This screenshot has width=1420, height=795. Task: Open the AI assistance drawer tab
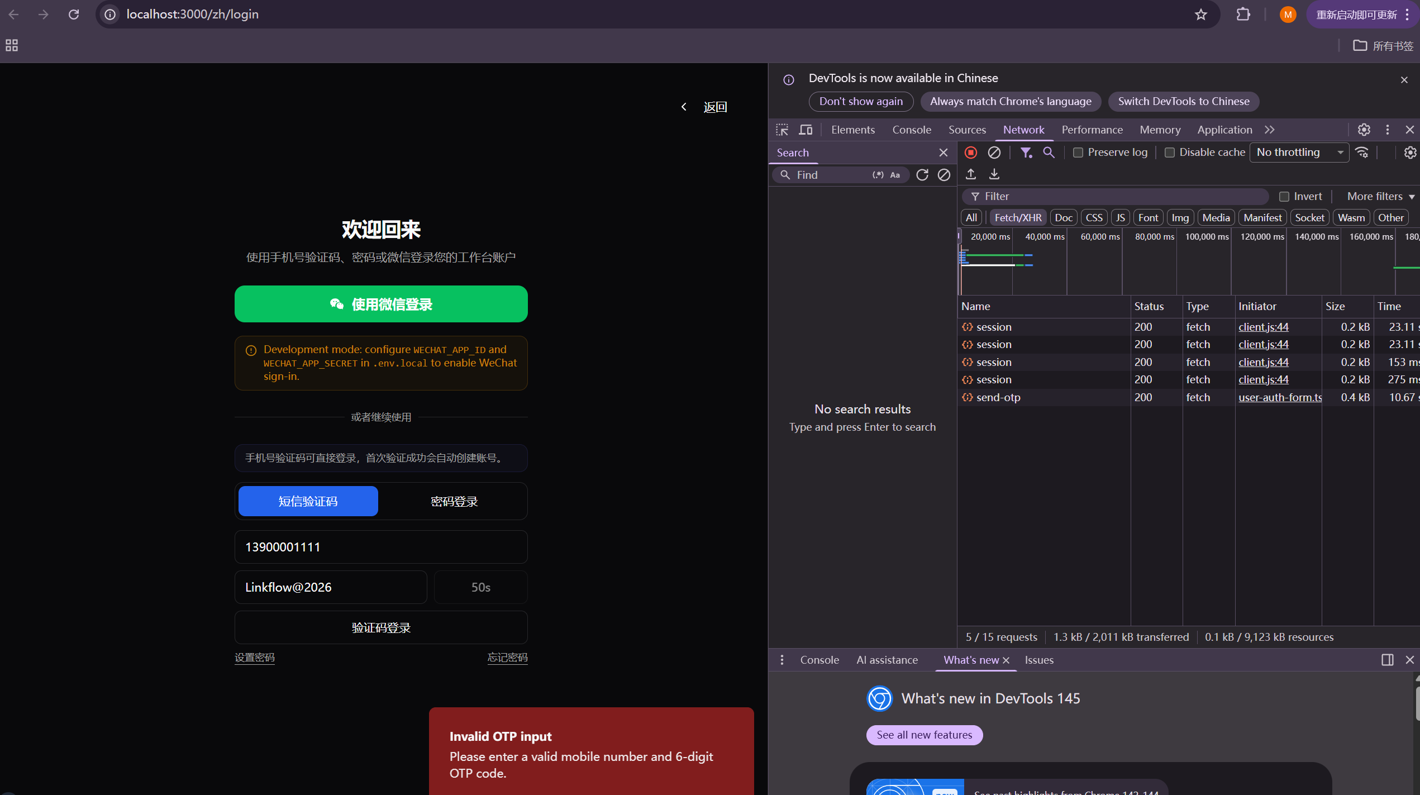[887, 660]
